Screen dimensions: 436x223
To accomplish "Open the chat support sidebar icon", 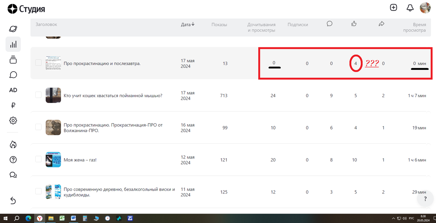I will tap(13, 175).
